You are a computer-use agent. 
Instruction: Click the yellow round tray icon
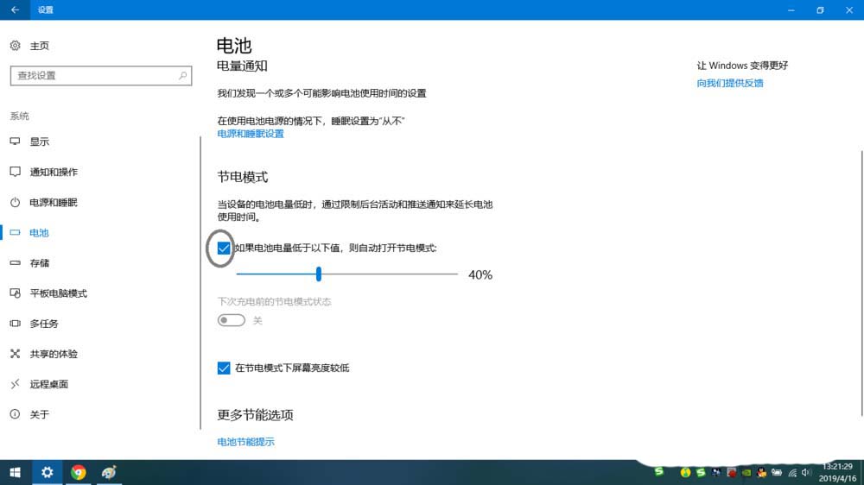(x=685, y=472)
